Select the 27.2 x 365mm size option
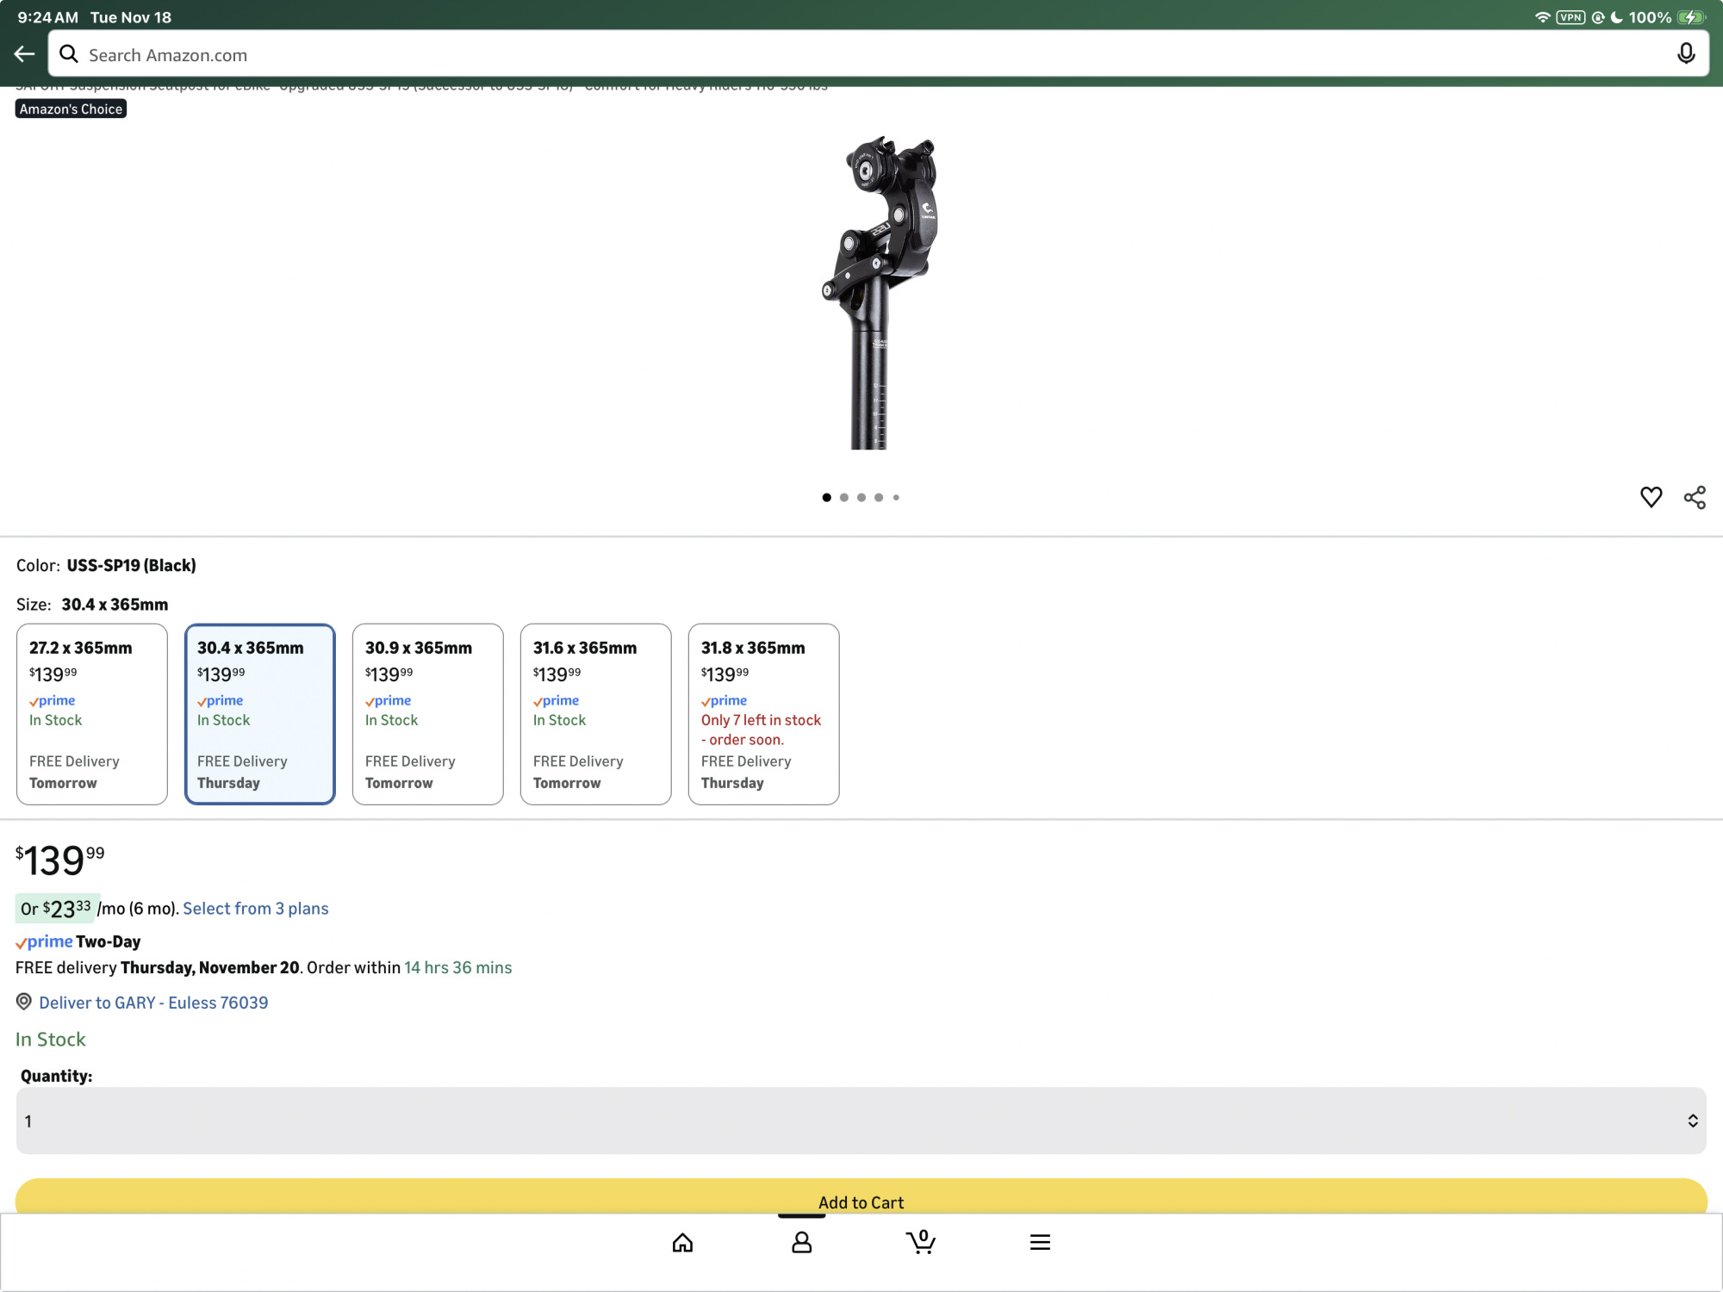This screenshot has width=1723, height=1292. (92, 714)
